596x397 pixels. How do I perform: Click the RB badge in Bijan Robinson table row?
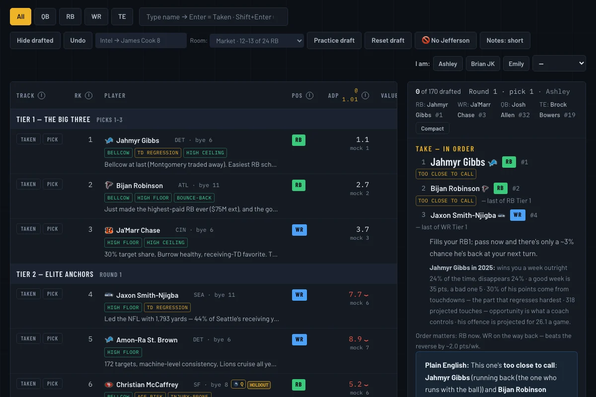click(x=298, y=185)
